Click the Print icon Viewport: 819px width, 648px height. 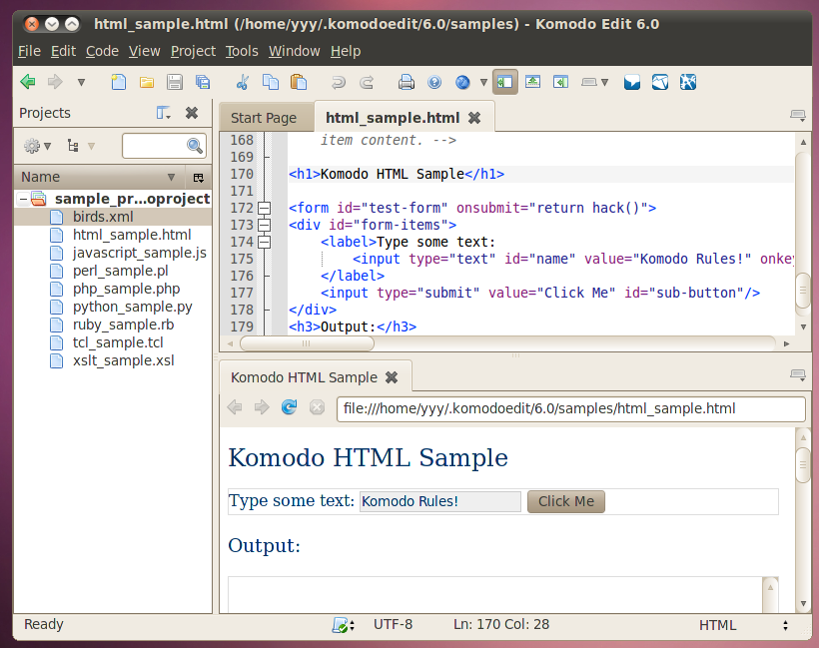pos(407,82)
